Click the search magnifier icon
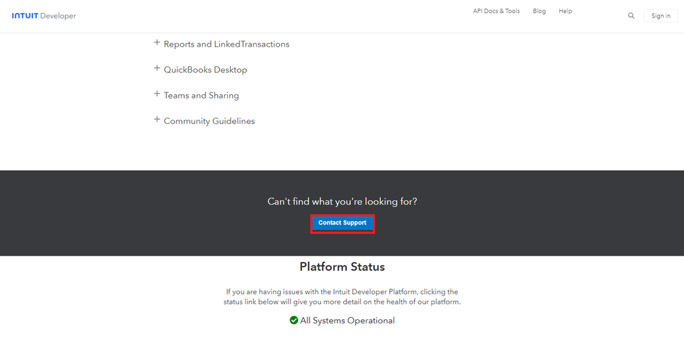The image size is (684, 359). coord(631,16)
